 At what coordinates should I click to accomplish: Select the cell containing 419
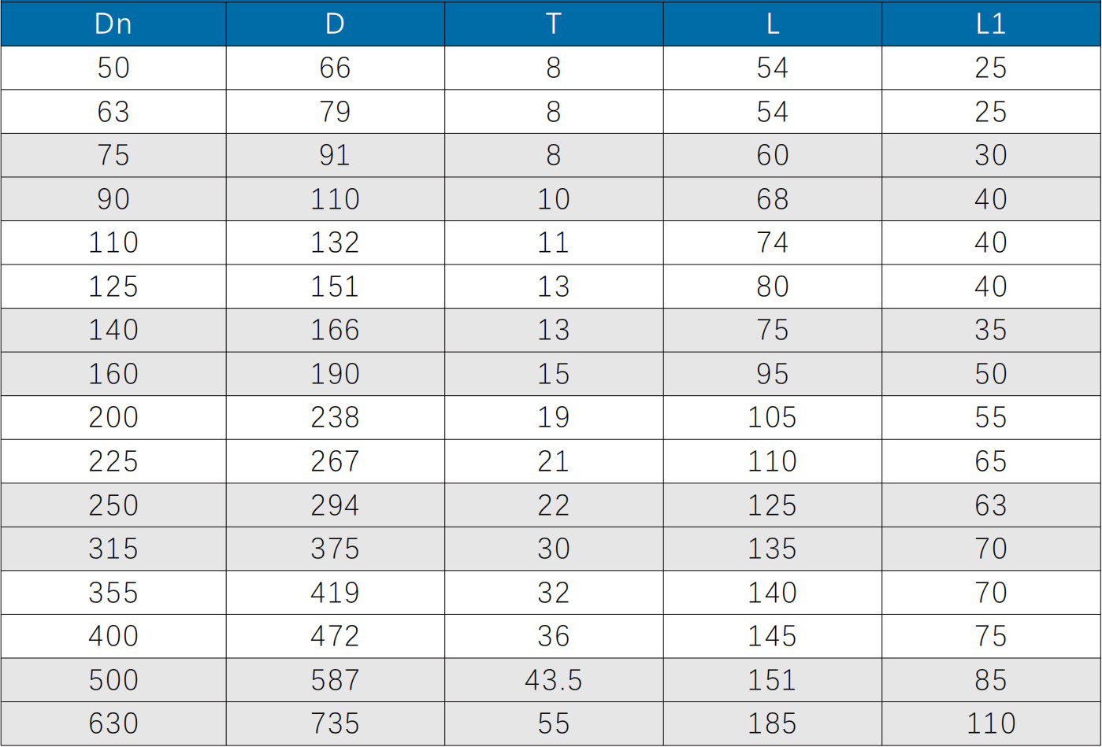[335, 593]
